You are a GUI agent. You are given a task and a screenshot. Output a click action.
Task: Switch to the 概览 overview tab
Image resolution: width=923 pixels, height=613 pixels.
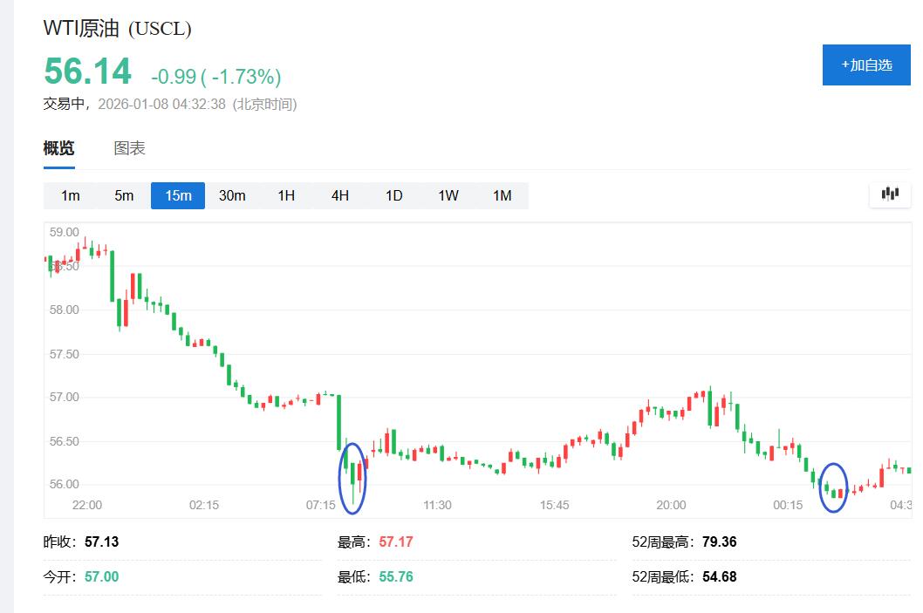(x=59, y=148)
